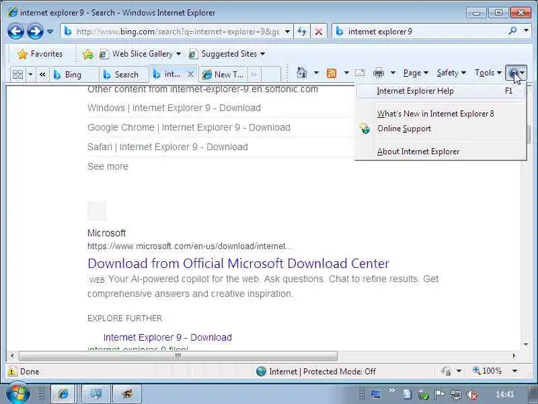Open the Page menu
The width and height of the screenshot is (538, 404).
pos(416,73)
